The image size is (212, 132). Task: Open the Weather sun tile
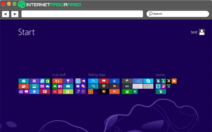tap(34, 92)
